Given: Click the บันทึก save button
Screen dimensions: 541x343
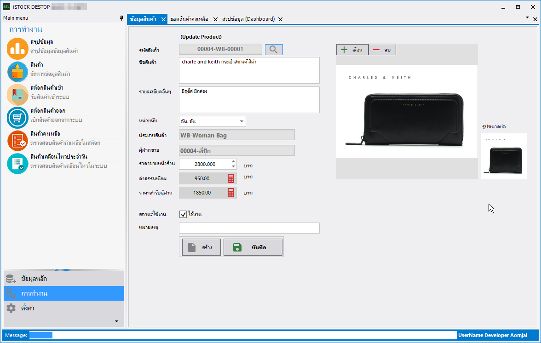Looking at the screenshot, I should 253,247.
